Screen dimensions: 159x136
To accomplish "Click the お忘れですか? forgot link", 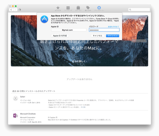I will [113, 26].
